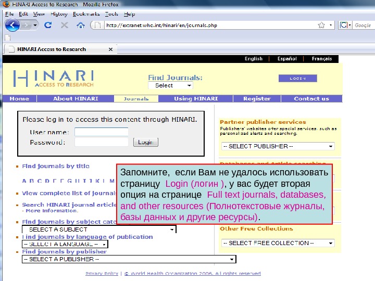Open the Edit menu
The width and height of the screenshot is (375, 281).
(x=23, y=14)
